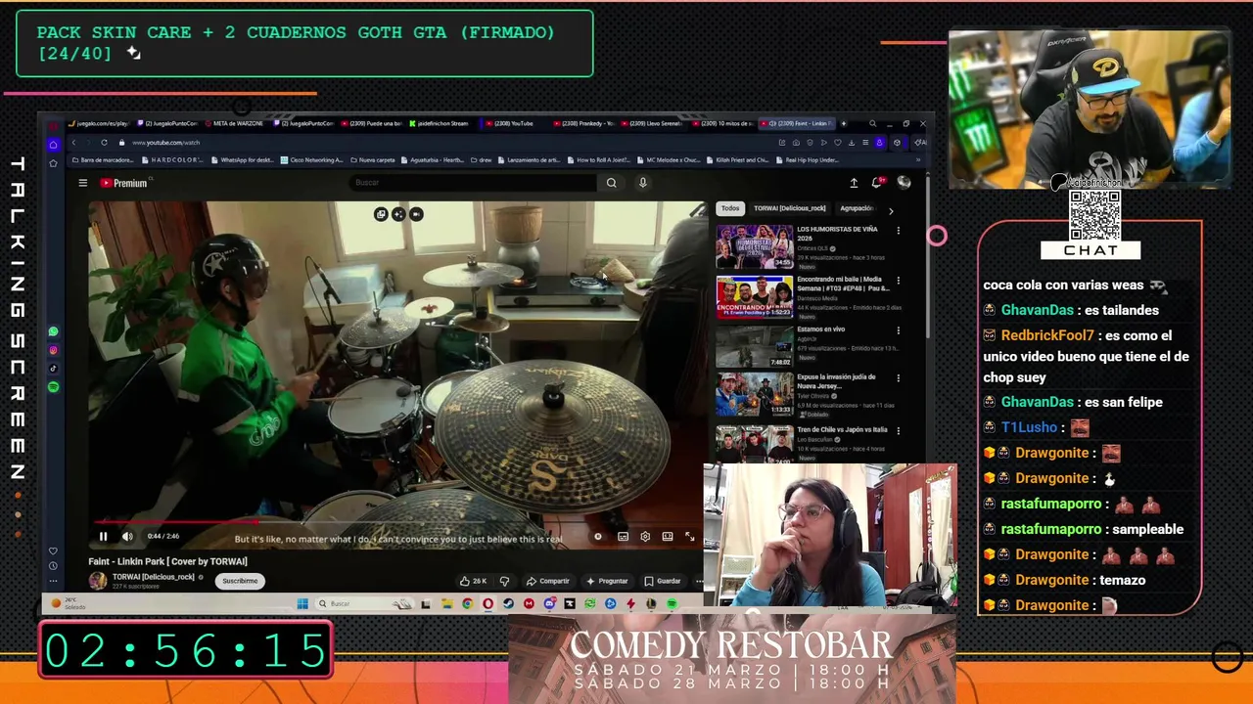Open YouTube notifications bell
This screenshot has width=1253, height=704.
coord(878,182)
